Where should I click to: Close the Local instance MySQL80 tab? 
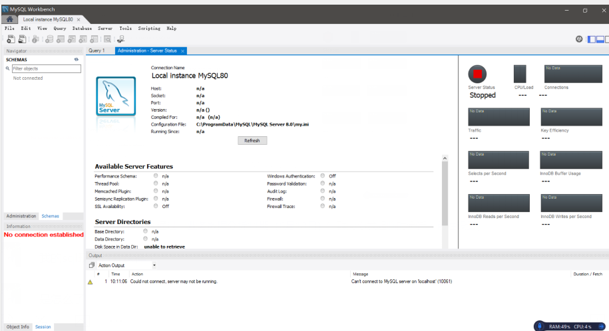click(79, 19)
